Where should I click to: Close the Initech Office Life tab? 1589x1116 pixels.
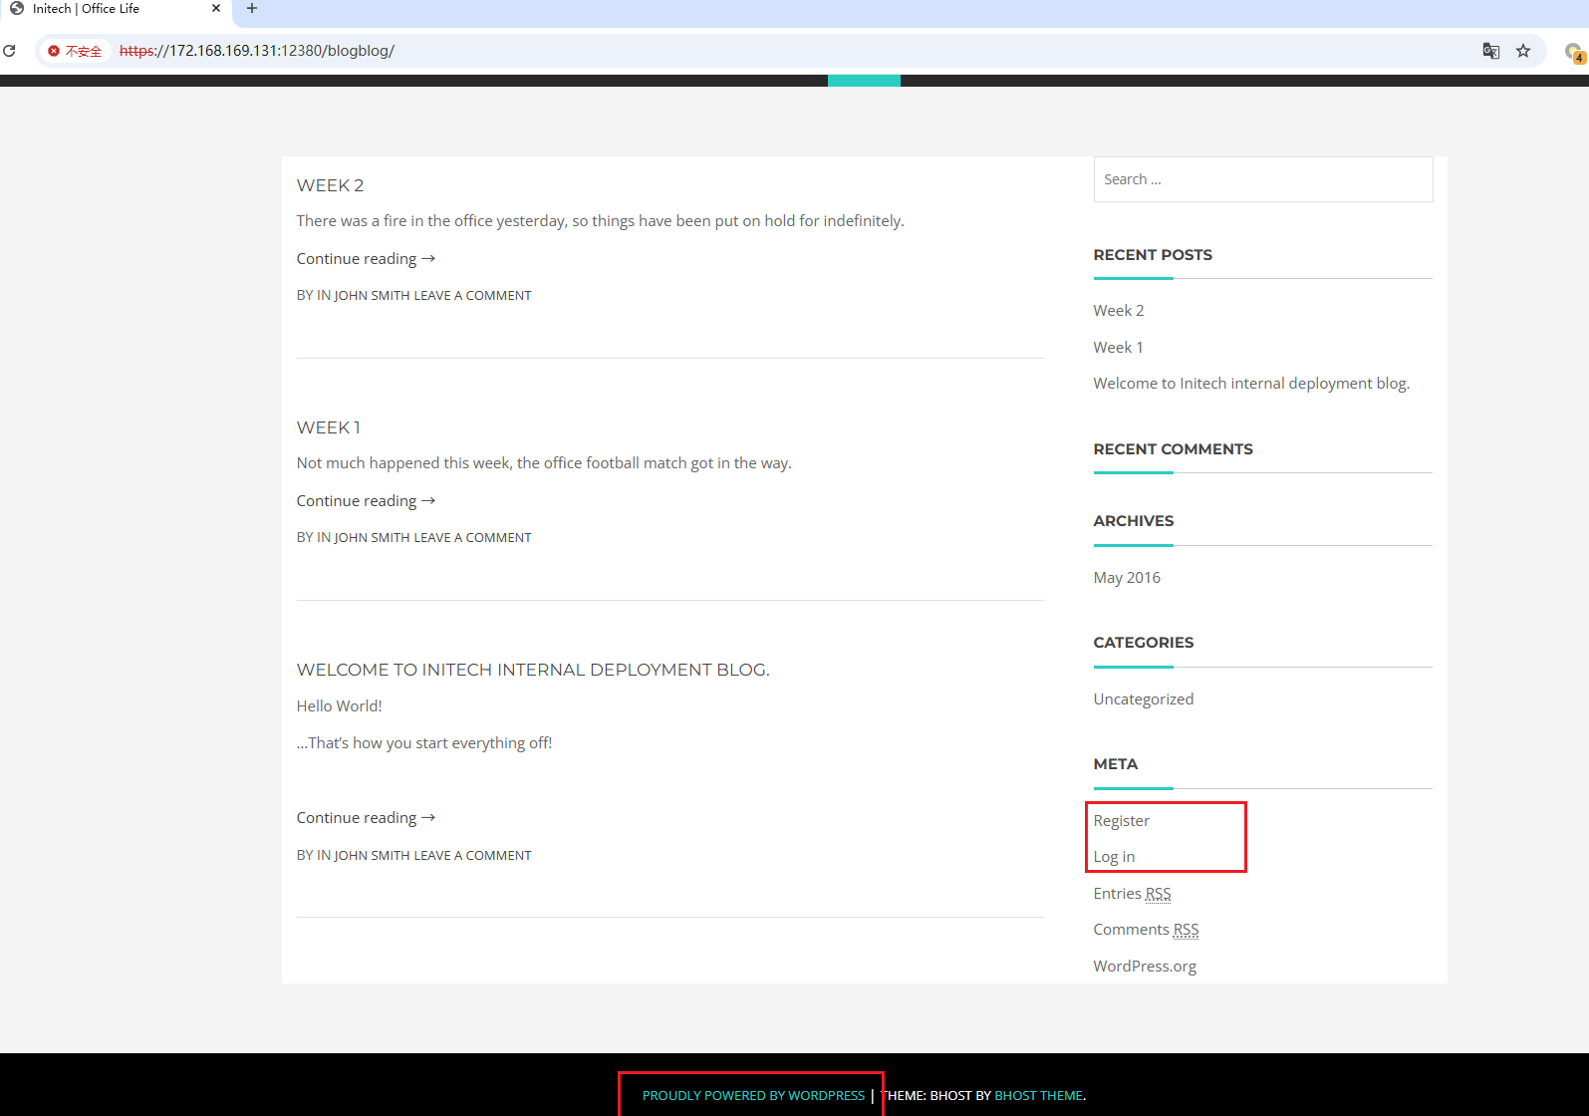point(216,8)
